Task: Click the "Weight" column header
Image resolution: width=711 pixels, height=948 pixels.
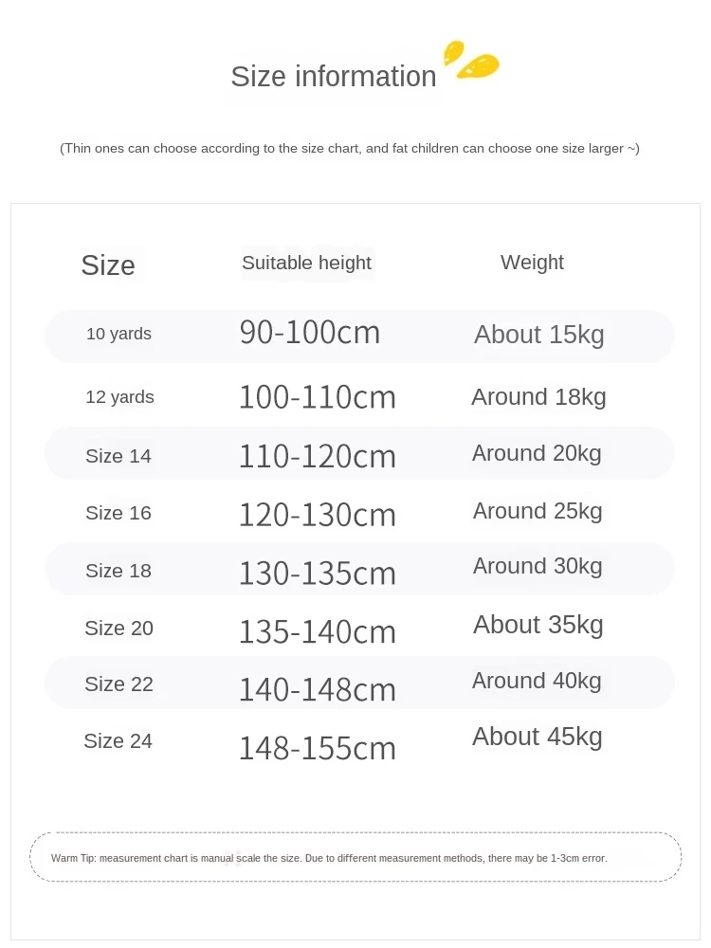Action: 532,263
